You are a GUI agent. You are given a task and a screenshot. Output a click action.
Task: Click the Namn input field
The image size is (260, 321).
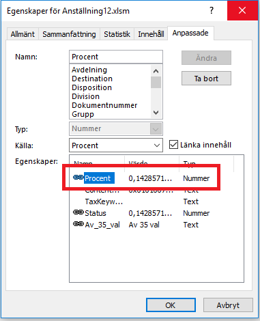pos(116,57)
